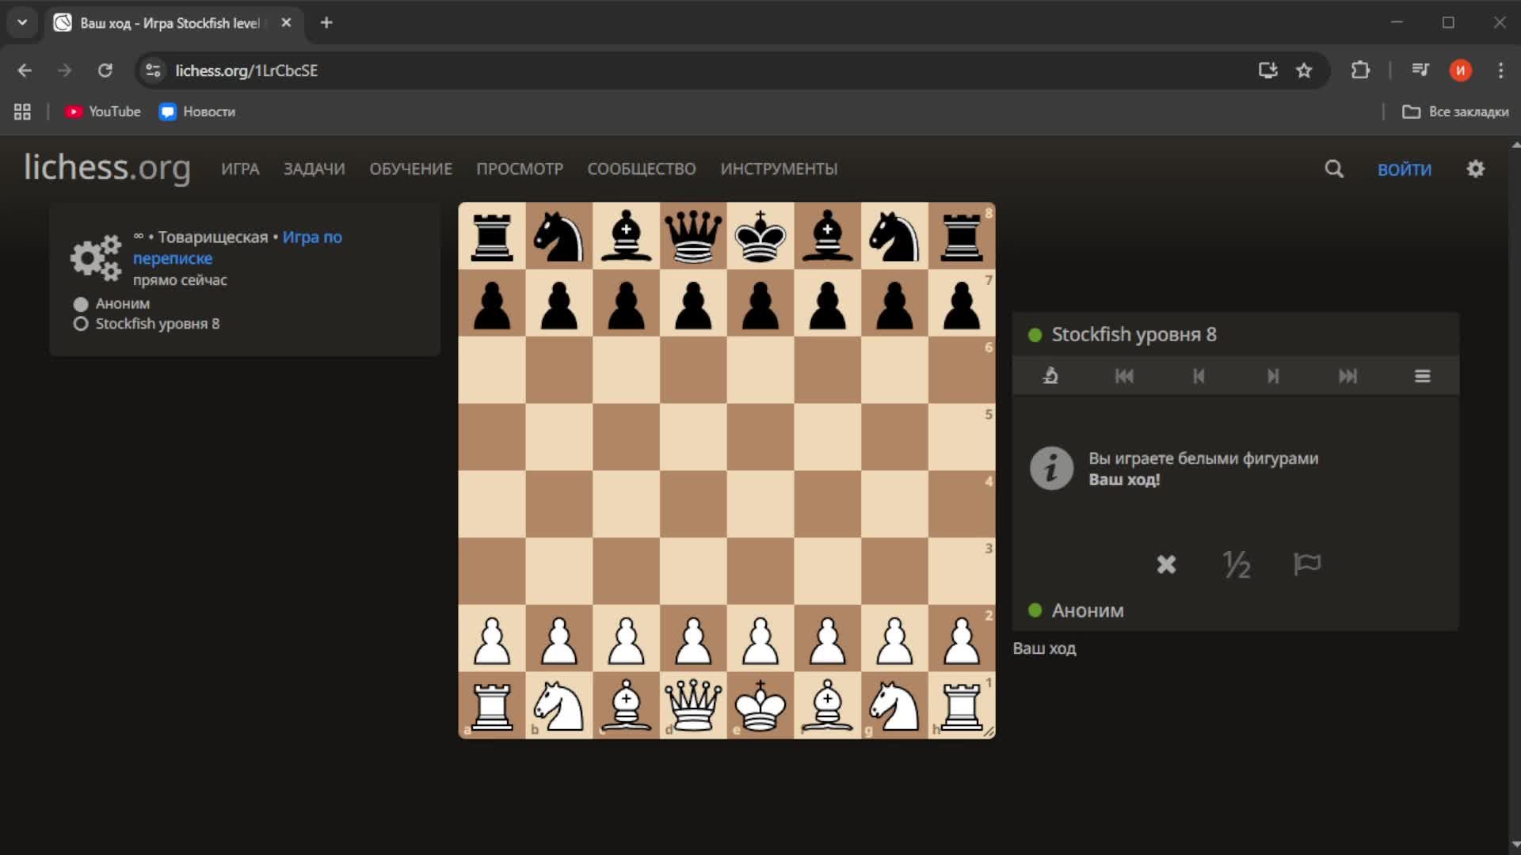The height and width of the screenshot is (855, 1521).
Task: Step back one move with previous button
Action: [x=1199, y=376]
